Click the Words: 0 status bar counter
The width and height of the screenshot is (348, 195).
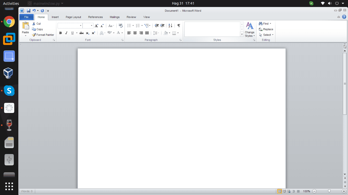coord(27,191)
